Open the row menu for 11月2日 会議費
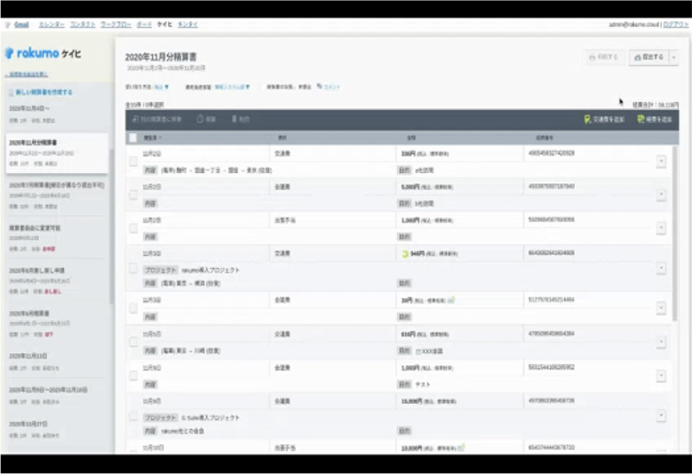The width and height of the screenshot is (692, 474). pyautogui.click(x=661, y=195)
